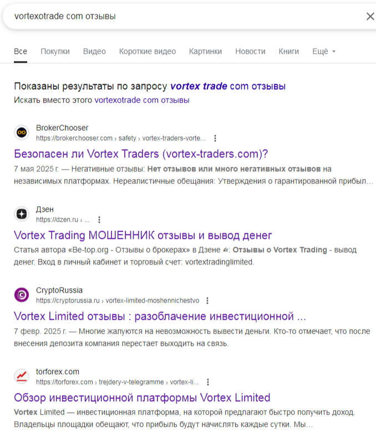
Task: Open 'Vortex Trading МОШЕННИК отзывы' result
Action: click(x=143, y=235)
